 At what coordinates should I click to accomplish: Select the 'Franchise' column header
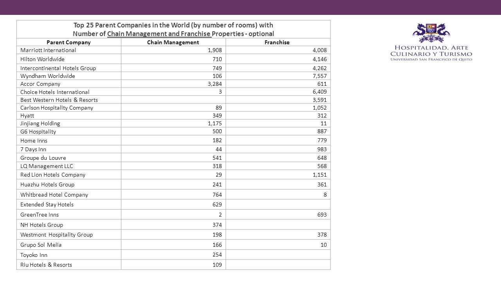[277, 42]
